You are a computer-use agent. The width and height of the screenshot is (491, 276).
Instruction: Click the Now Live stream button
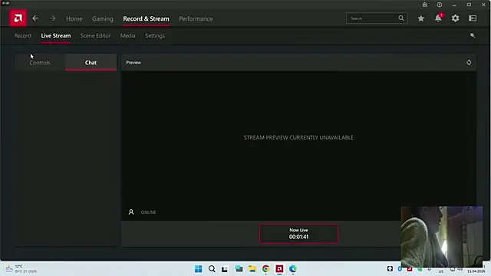(x=298, y=234)
